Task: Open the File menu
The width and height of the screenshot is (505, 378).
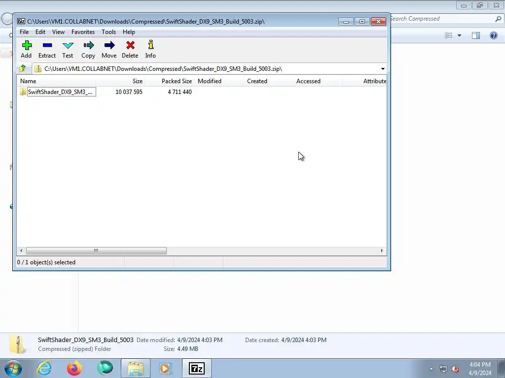Action: pos(24,32)
